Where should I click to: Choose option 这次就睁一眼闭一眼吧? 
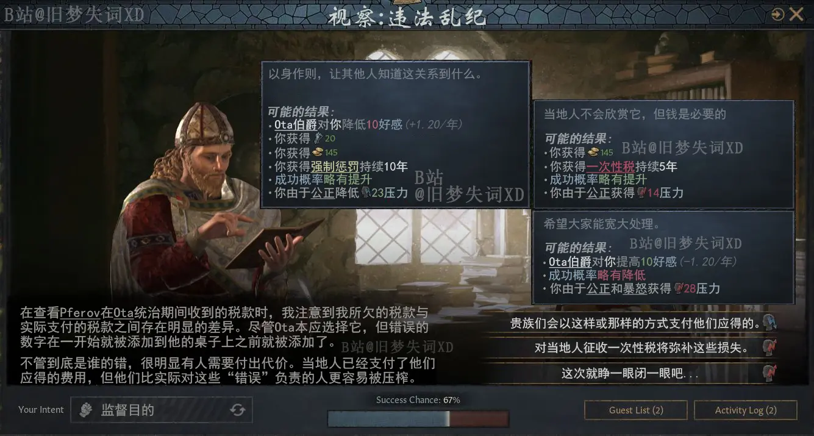(x=635, y=373)
